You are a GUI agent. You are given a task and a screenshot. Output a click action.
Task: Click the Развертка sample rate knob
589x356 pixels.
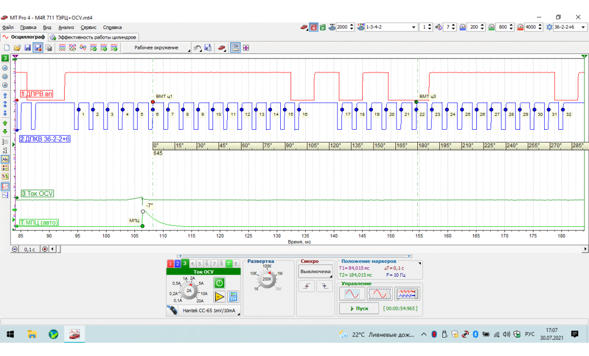[266, 279]
